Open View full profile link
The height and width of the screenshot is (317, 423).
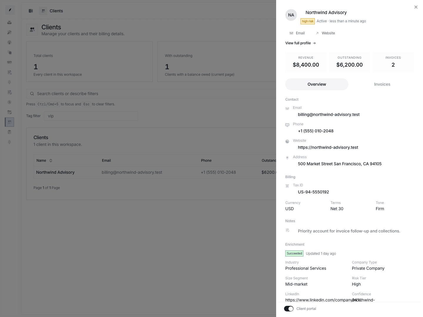301,43
